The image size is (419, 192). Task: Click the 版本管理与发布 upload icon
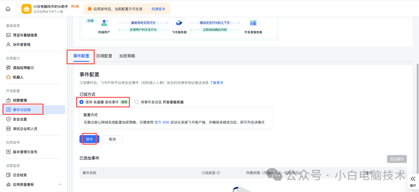click(8, 152)
